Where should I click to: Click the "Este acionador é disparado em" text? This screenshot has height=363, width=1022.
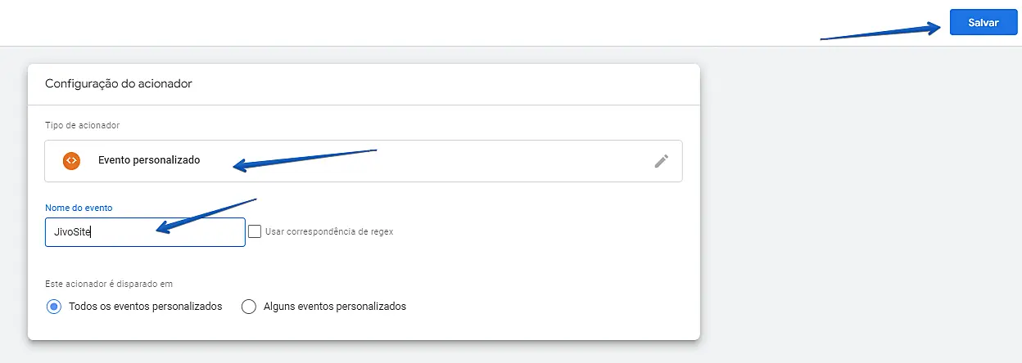click(x=109, y=284)
